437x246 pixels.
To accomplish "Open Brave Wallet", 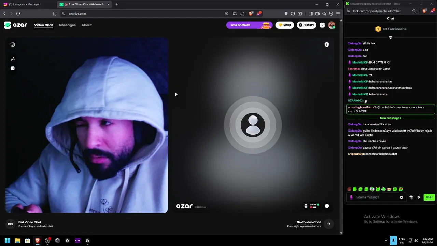I will point(318,14).
